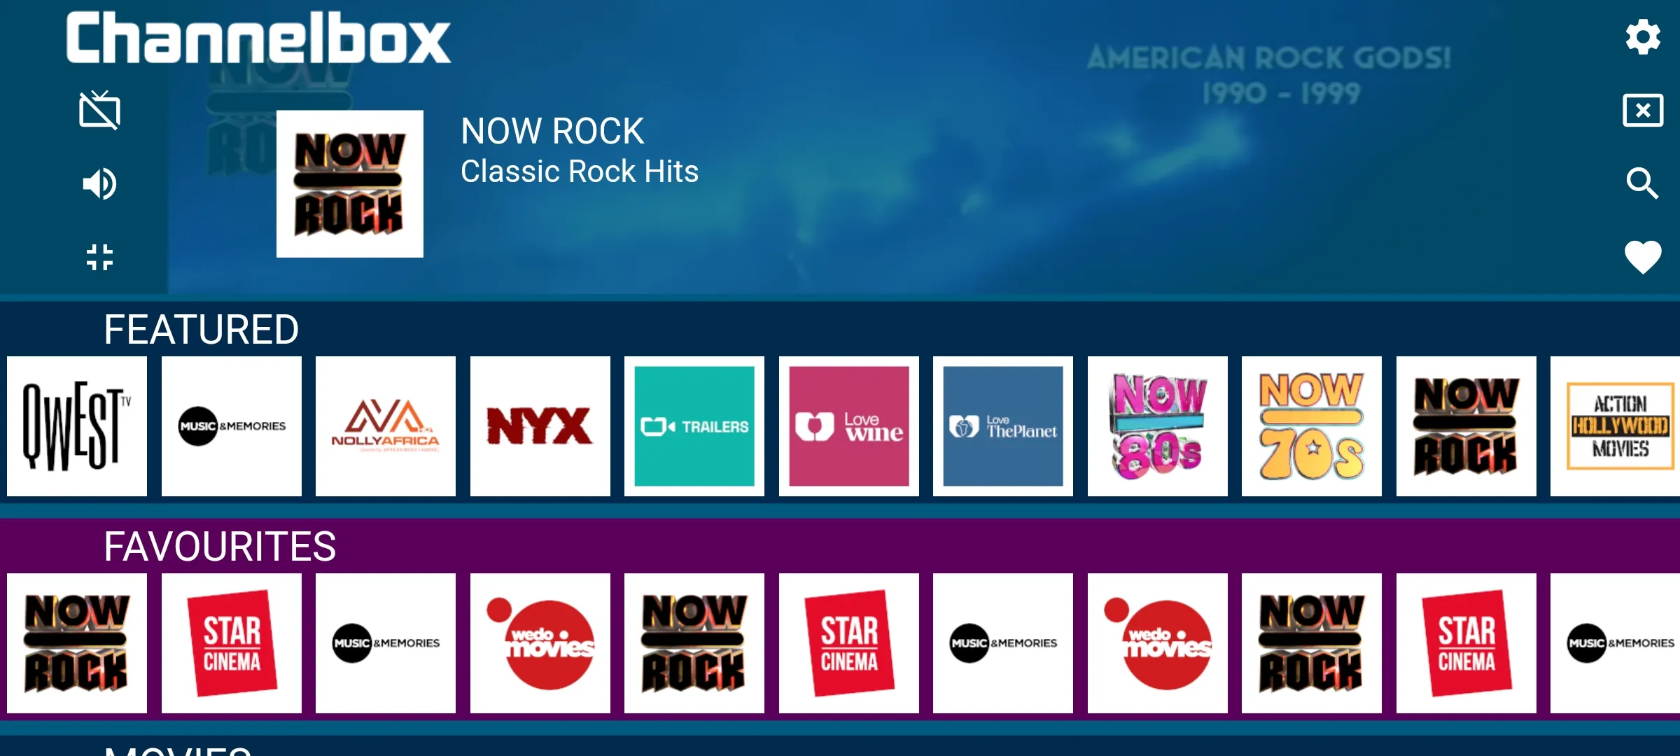
Task: Click the Channelbox logo
Action: [x=258, y=38]
